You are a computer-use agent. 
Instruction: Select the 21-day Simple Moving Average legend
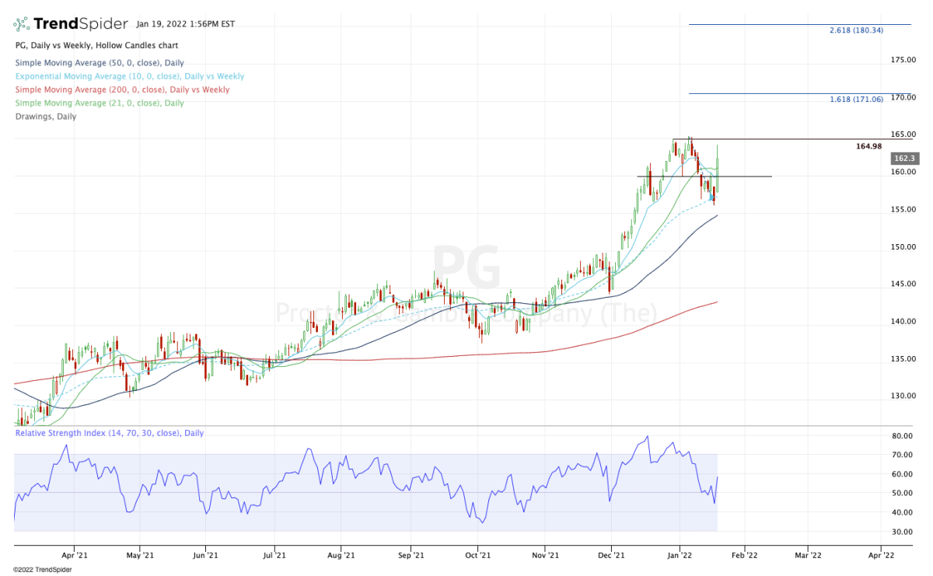(x=99, y=103)
